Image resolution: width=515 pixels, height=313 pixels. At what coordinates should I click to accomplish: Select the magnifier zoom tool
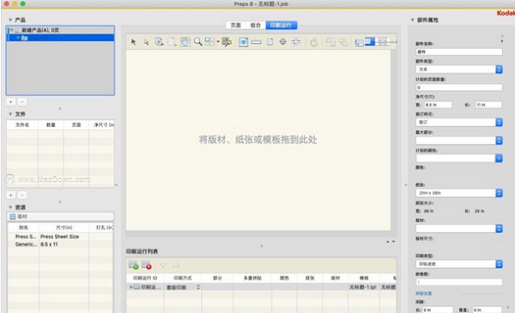pos(197,42)
